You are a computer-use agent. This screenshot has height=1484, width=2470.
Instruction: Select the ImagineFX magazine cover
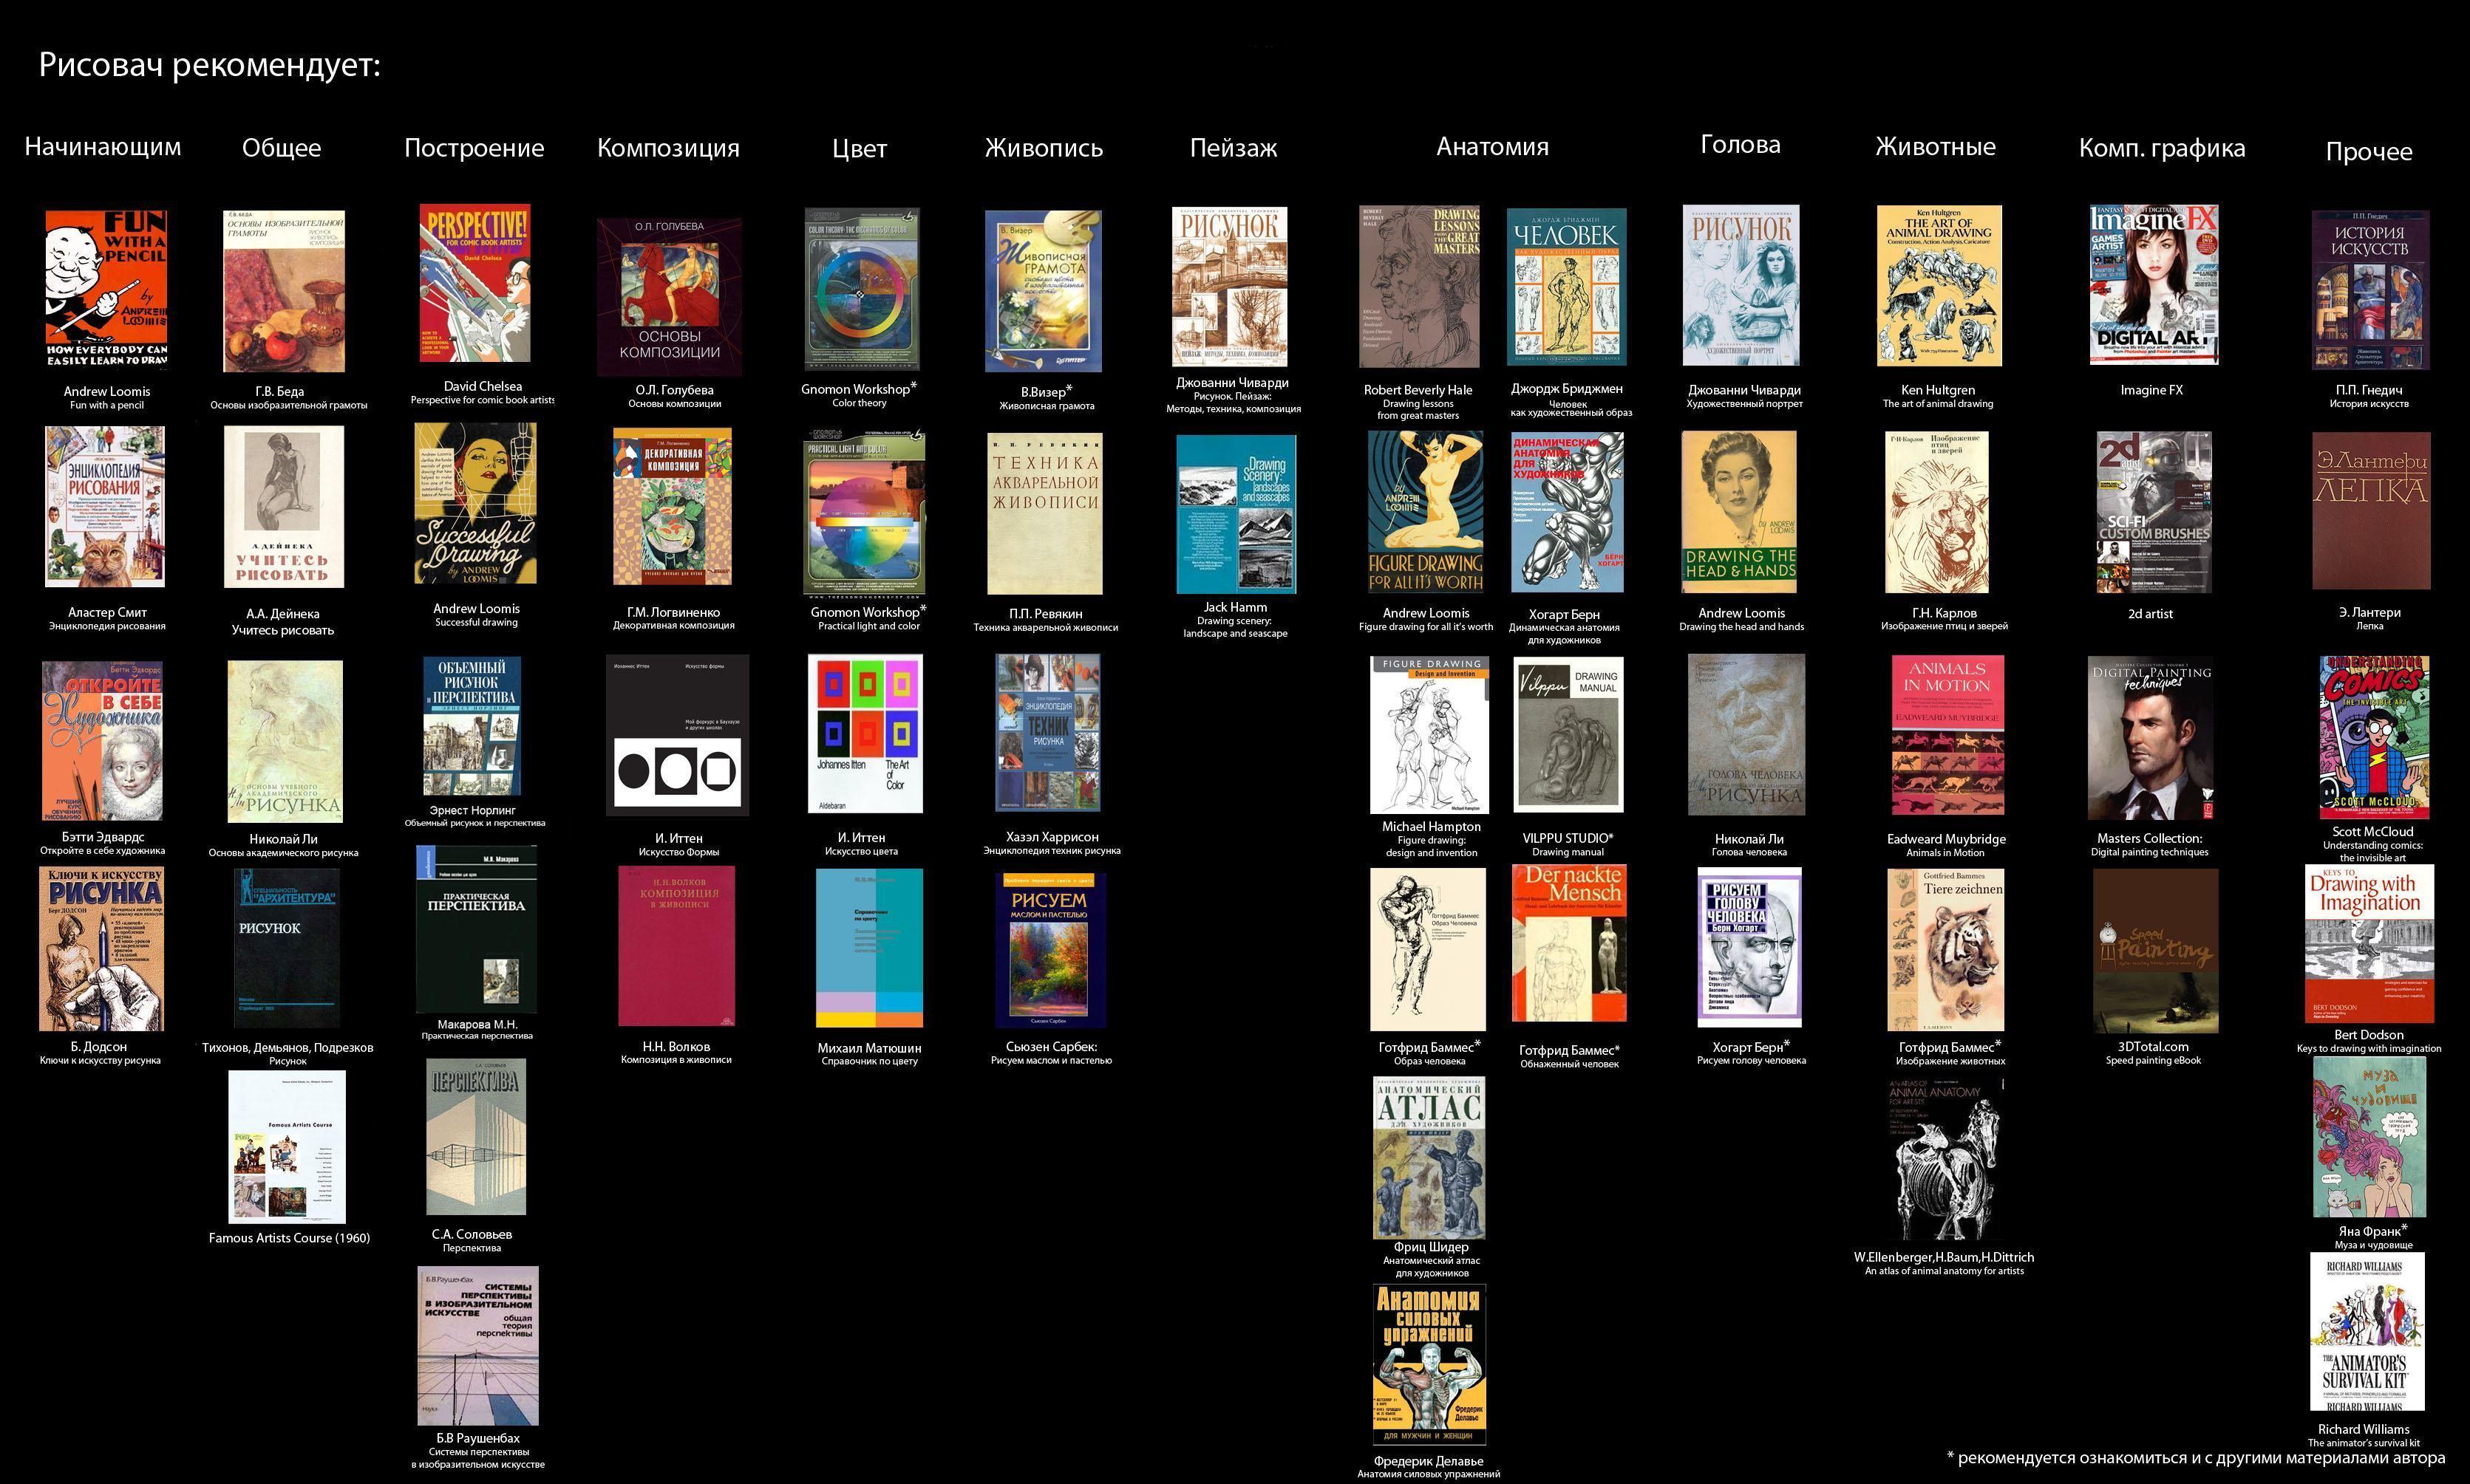pyautogui.click(x=2153, y=286)
